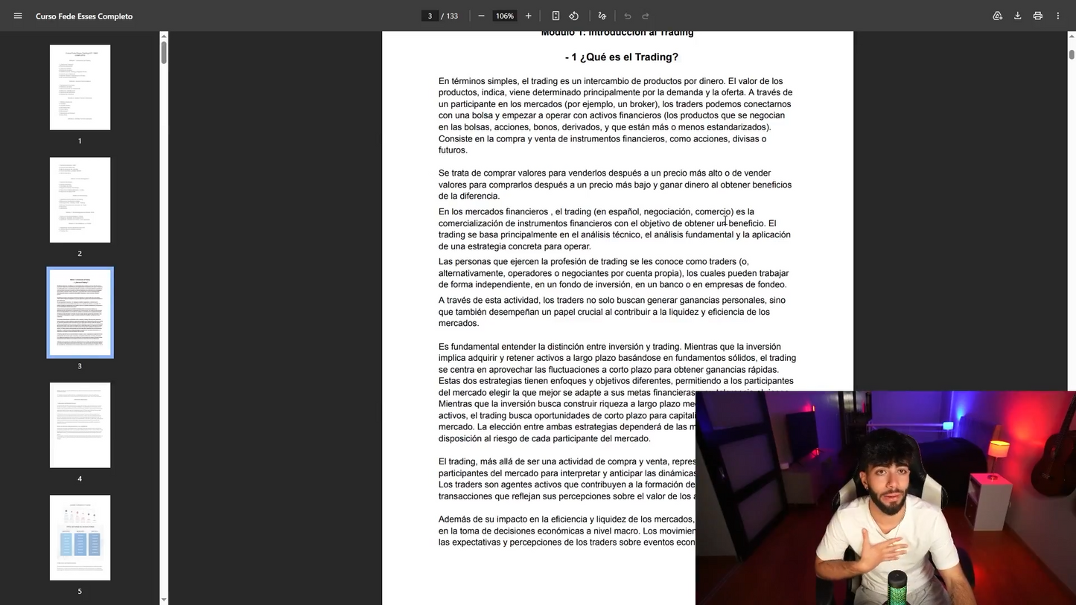Download the PDF file
Image resolution: width=1076 pixels, height=605 pixels.
click(1017, 16)
